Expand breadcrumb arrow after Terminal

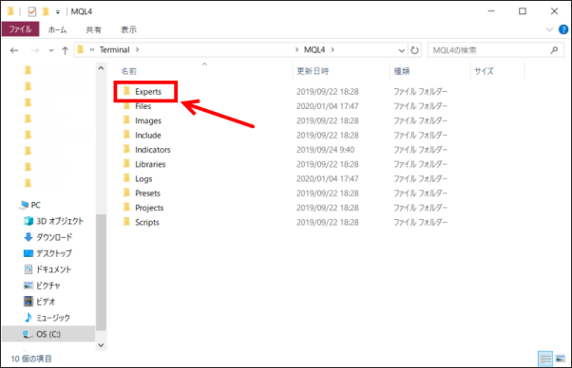point(137,50)
